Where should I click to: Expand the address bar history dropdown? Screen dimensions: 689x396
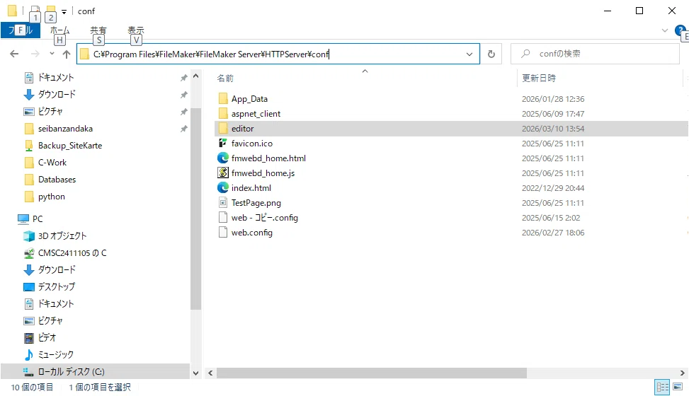(469, 54)
